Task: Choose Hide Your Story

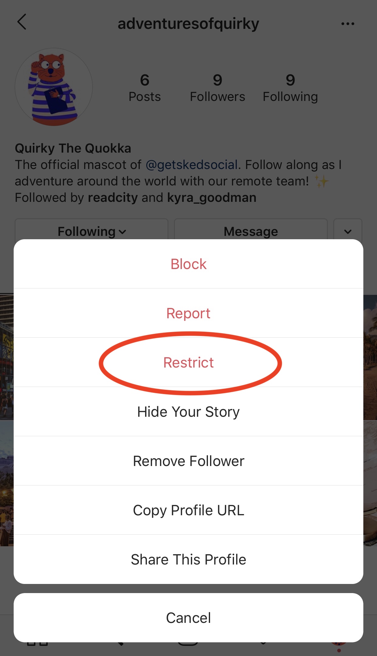Action: (x=188, y=412)
